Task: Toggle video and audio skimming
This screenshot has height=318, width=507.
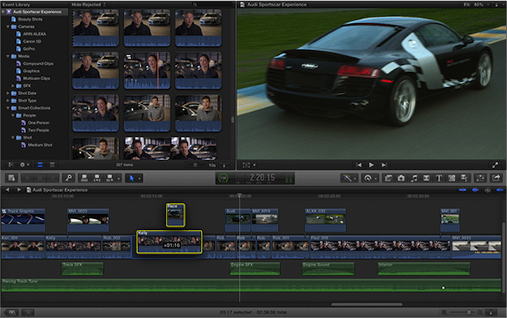Action: pyautogui.click(x=463, y=190)
